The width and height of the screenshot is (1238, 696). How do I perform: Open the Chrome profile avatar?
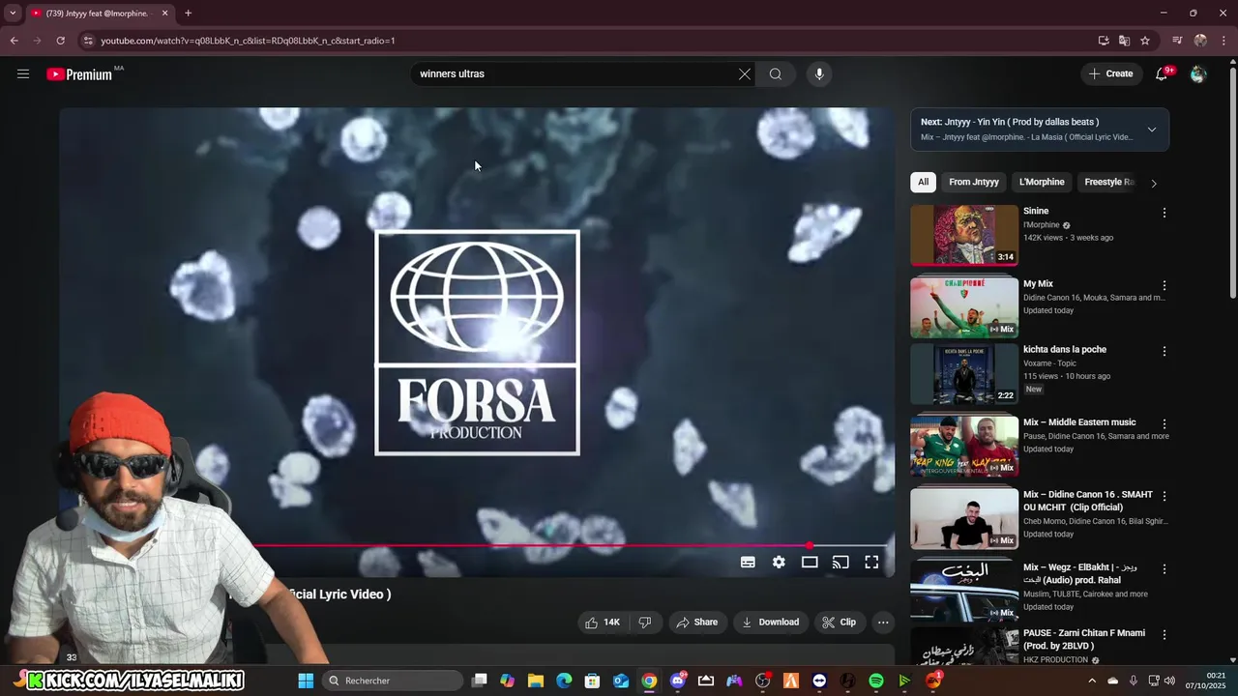pyautogui.click(x=1200, y=41)
